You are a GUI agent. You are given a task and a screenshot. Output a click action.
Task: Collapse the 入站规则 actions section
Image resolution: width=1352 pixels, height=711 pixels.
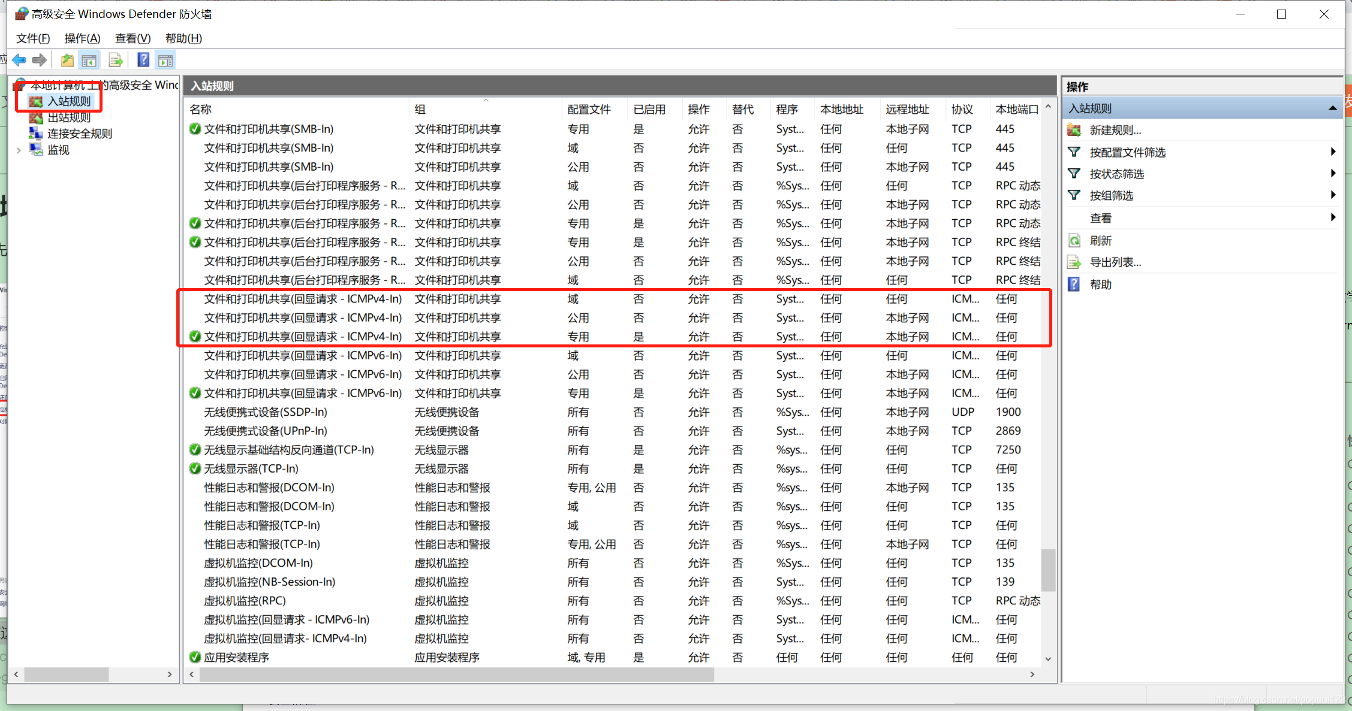point(1332,108)
